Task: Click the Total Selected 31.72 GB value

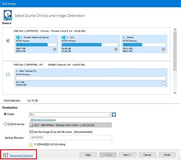Action: (x=32, y=101)
